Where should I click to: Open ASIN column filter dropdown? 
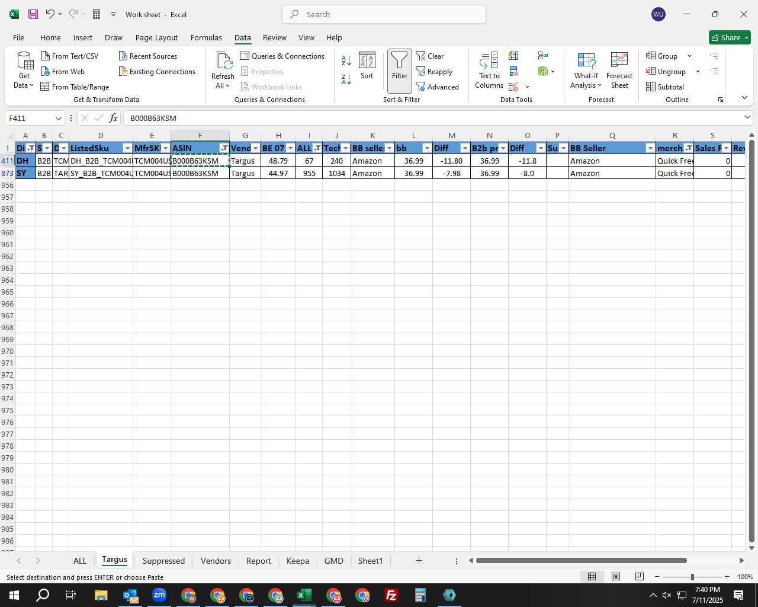point(224,148)
